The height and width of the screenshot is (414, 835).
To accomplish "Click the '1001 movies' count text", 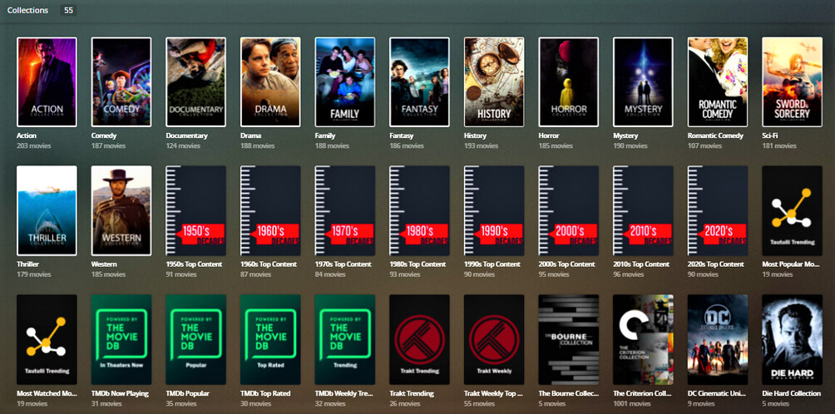I will [x=632, y=404].
